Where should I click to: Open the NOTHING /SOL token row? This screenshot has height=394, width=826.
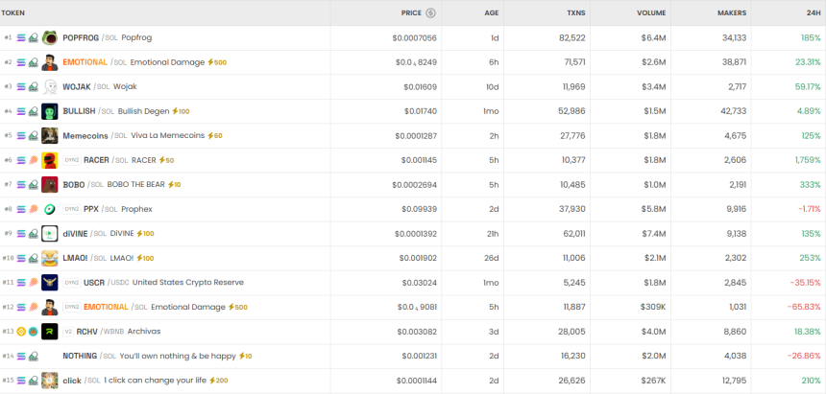pyautogui.click(x=80, y=357)
